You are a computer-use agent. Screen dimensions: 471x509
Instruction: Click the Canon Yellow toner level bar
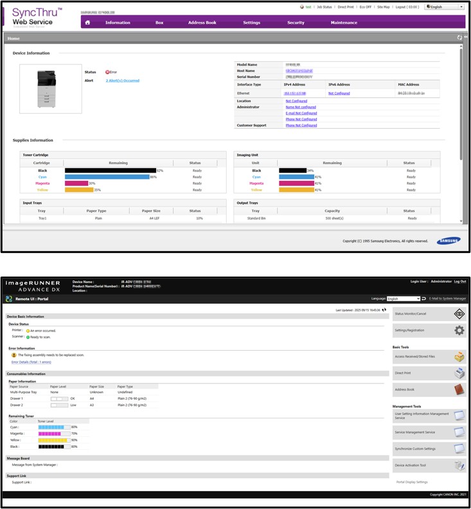[54, 440]
